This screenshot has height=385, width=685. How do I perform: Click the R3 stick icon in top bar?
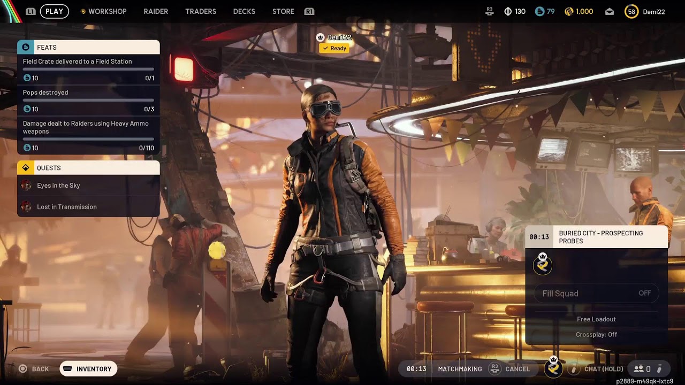click(x=489, y=11)
